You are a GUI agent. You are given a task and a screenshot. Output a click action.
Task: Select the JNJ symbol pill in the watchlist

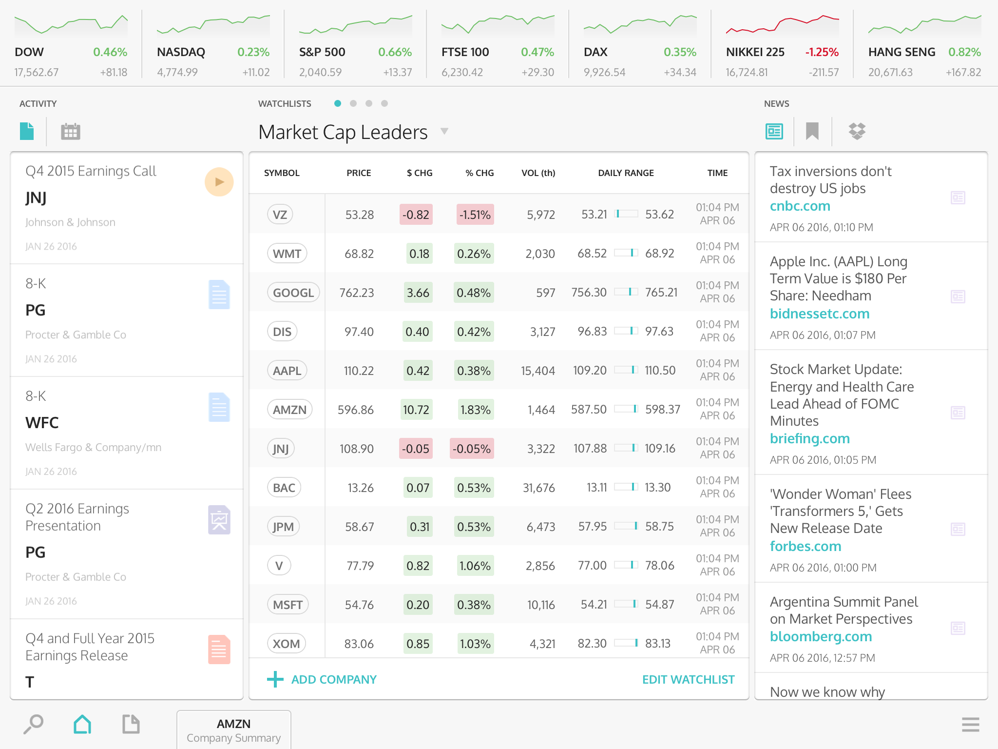click(281, 449)
